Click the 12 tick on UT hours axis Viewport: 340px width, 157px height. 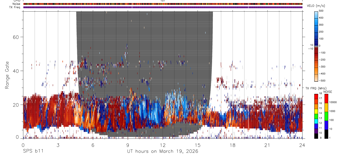coord(163,145)
